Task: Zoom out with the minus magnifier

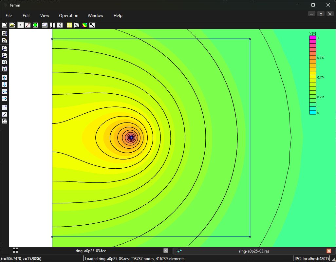Action: tap(5, 55)
